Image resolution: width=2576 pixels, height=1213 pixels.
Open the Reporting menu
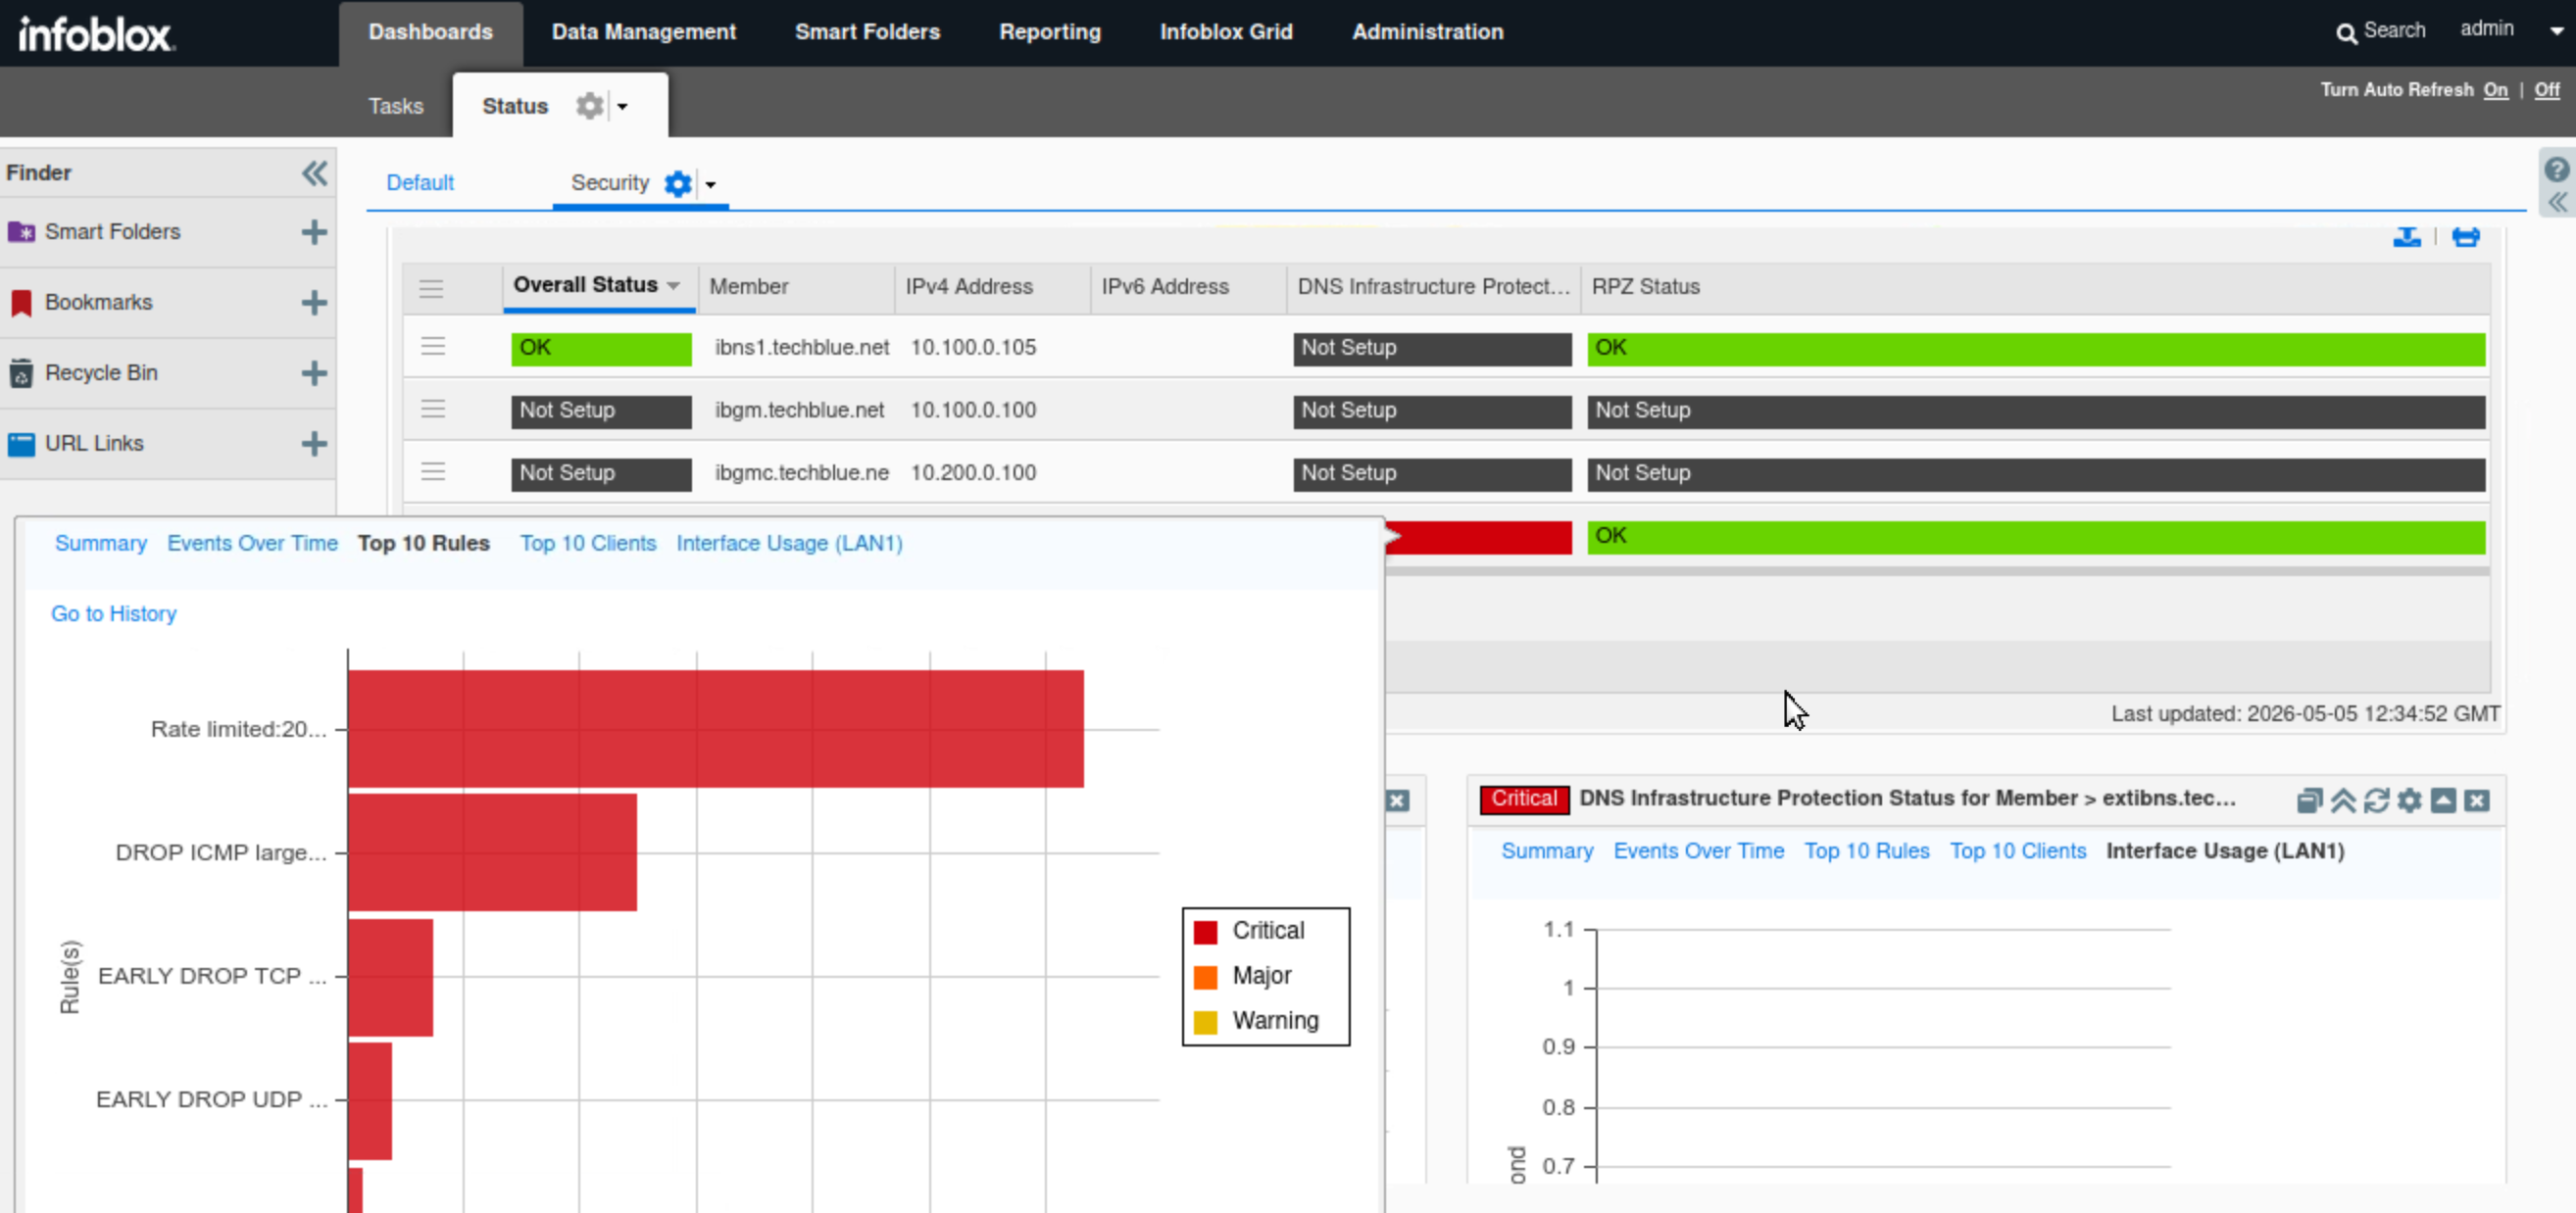1050,32
